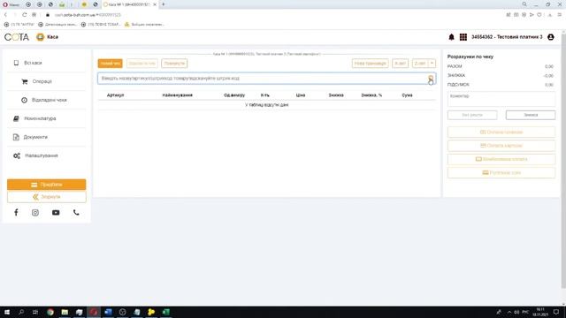
Task: Open the Opera menu
Action: click(x=11, y=4)
